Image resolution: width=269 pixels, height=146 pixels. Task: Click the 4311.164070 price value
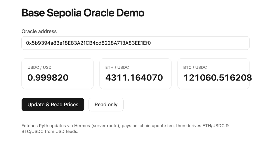tap(134, 77)
